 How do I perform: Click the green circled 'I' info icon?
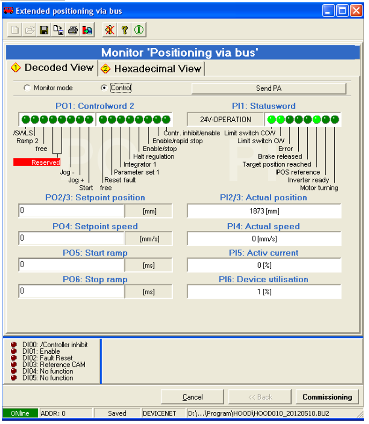point(139,30)
